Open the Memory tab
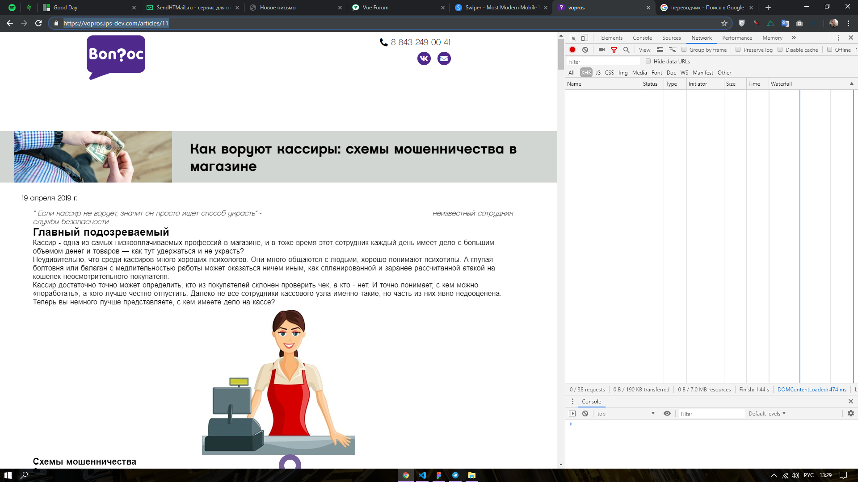858x482 pixels. tap(772, 38)
